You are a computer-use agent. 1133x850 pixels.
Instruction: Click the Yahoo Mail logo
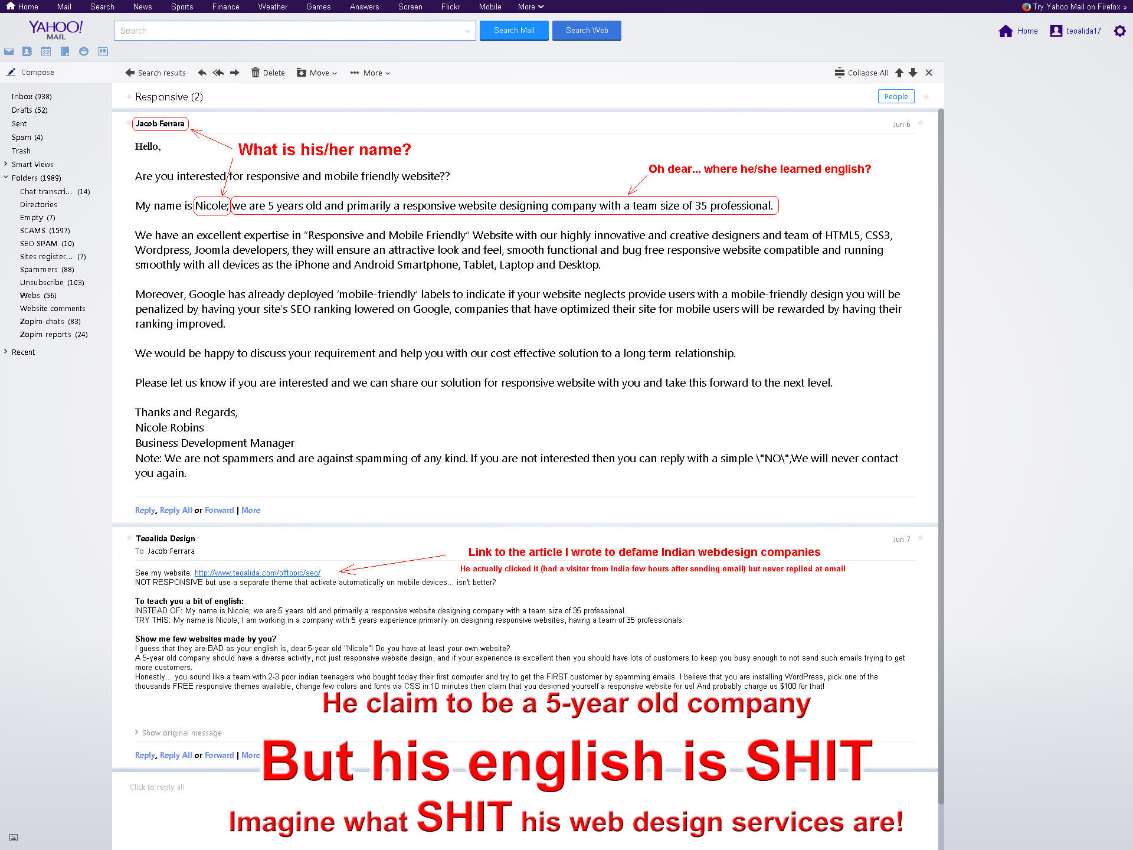point(56,30)
